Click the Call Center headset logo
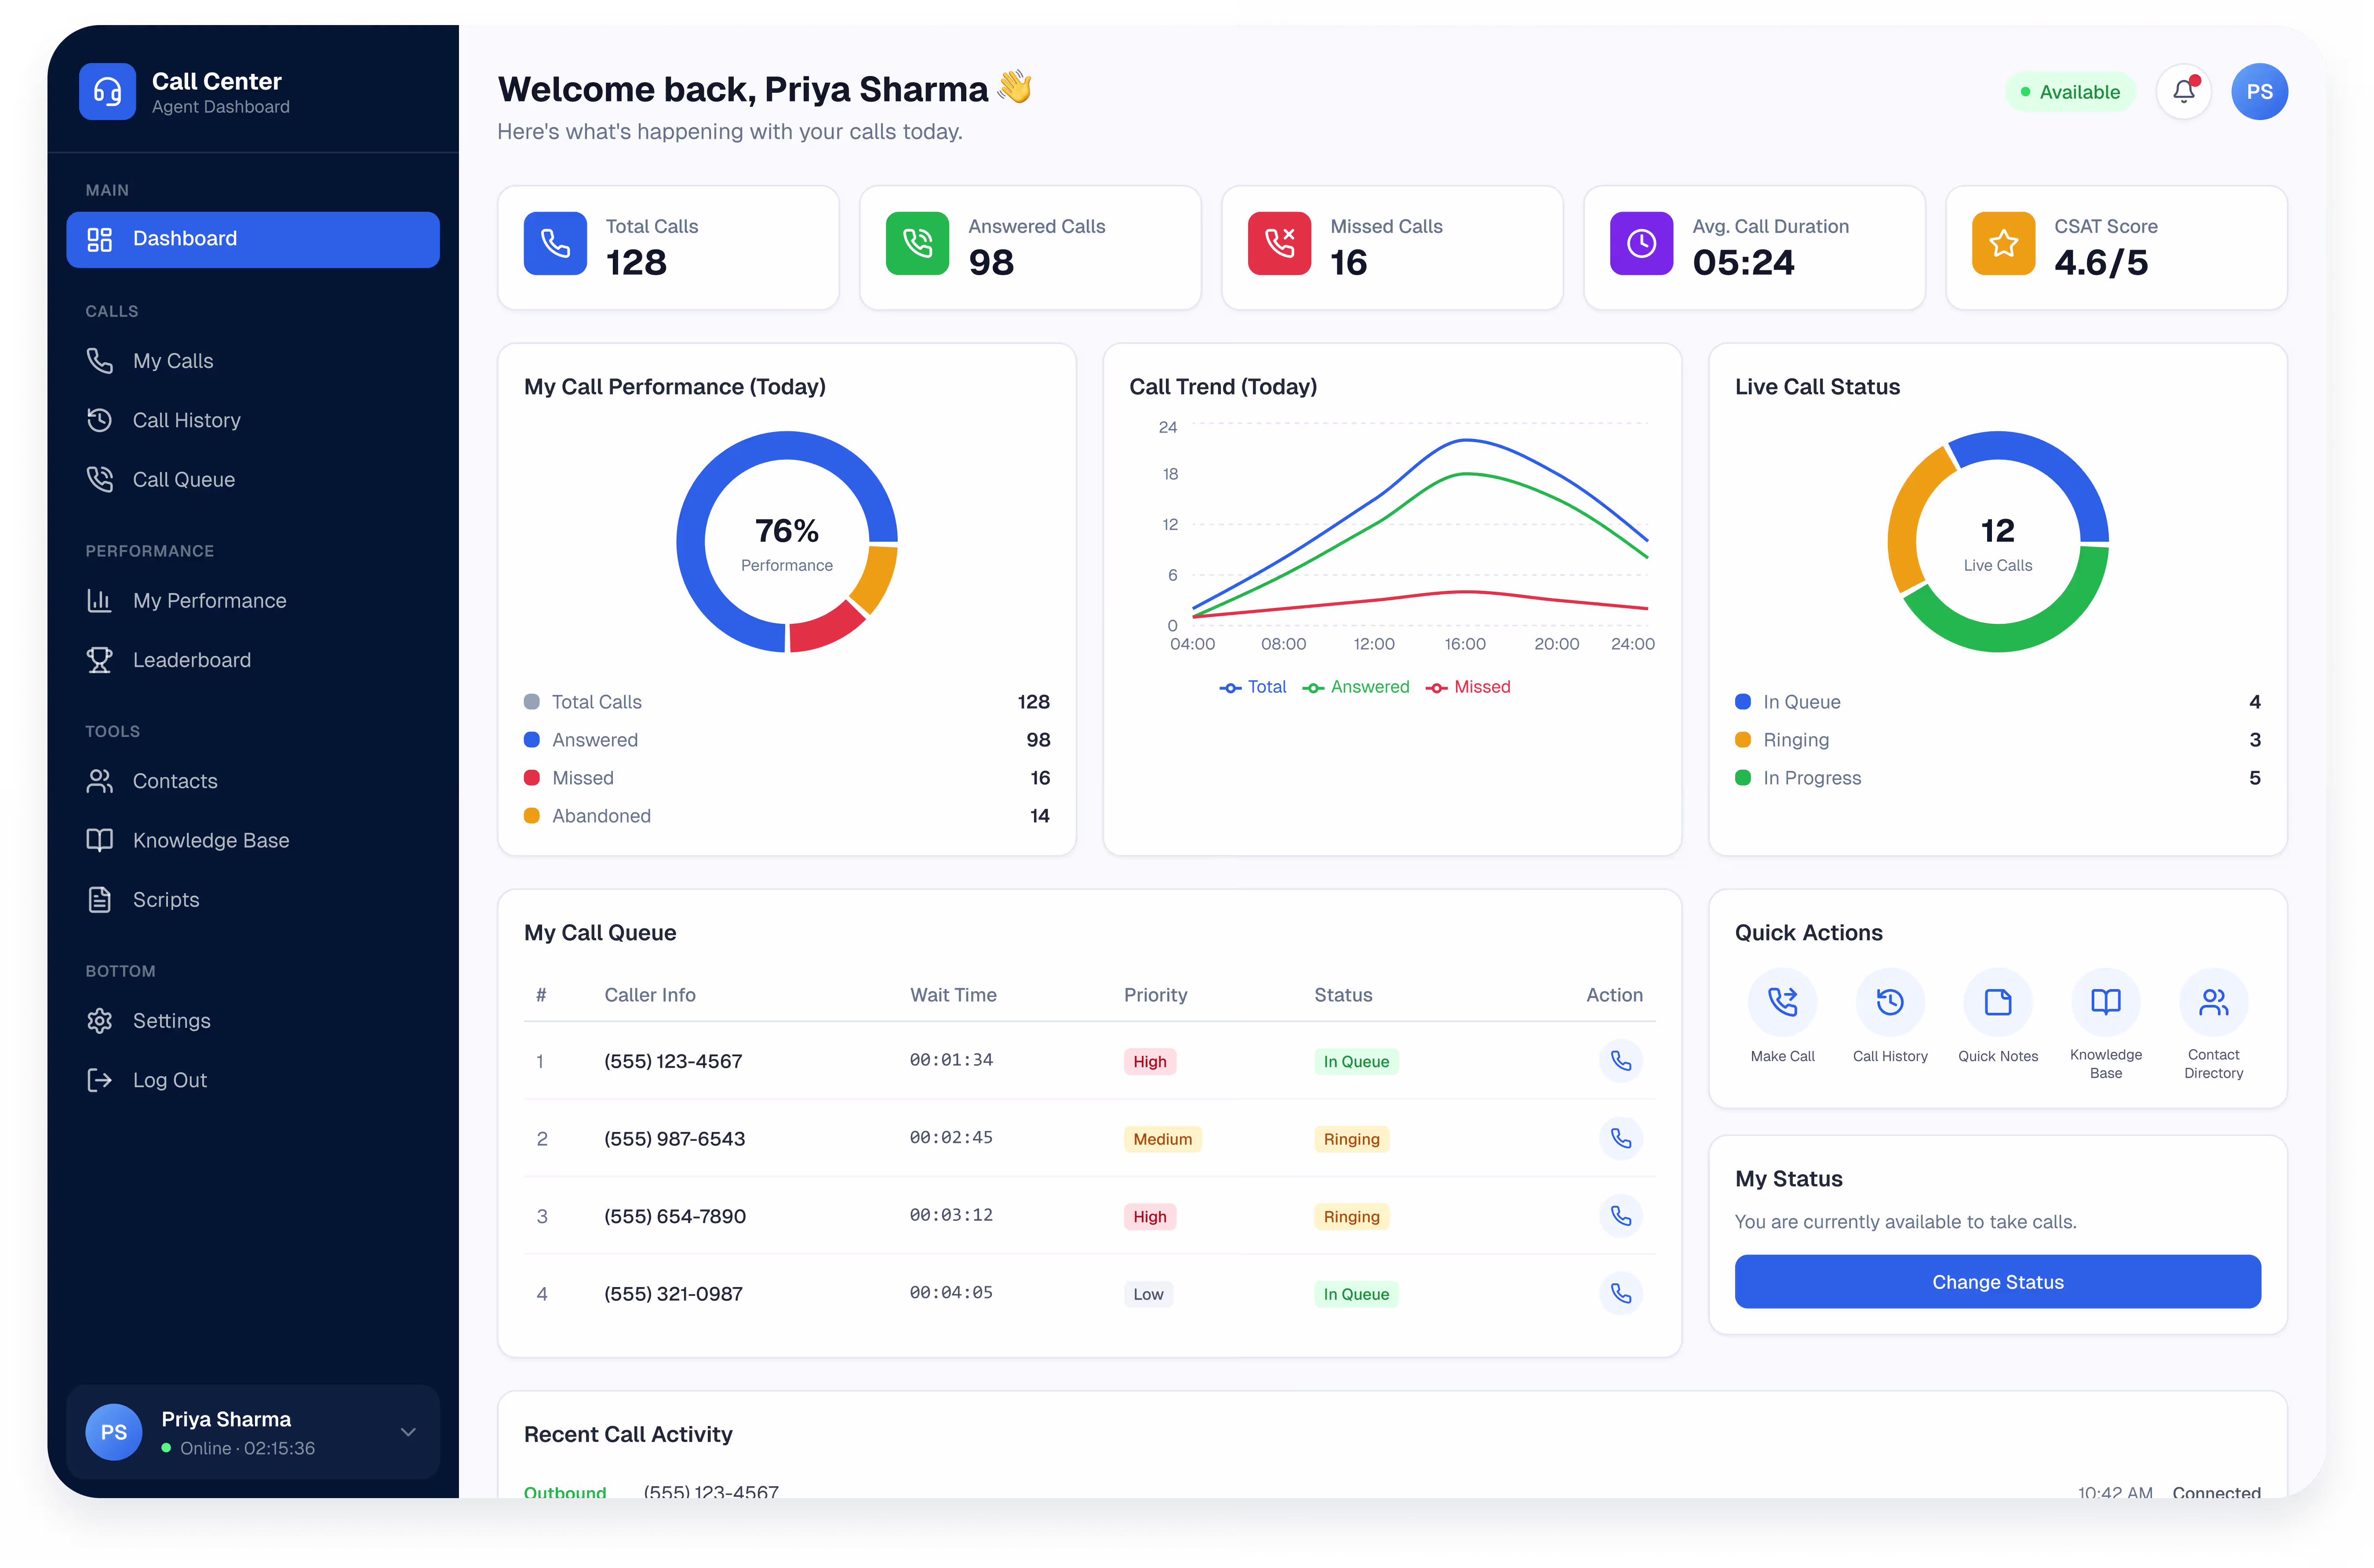The height and width of the screenshot is (1568, 2374). pos(107,92)
